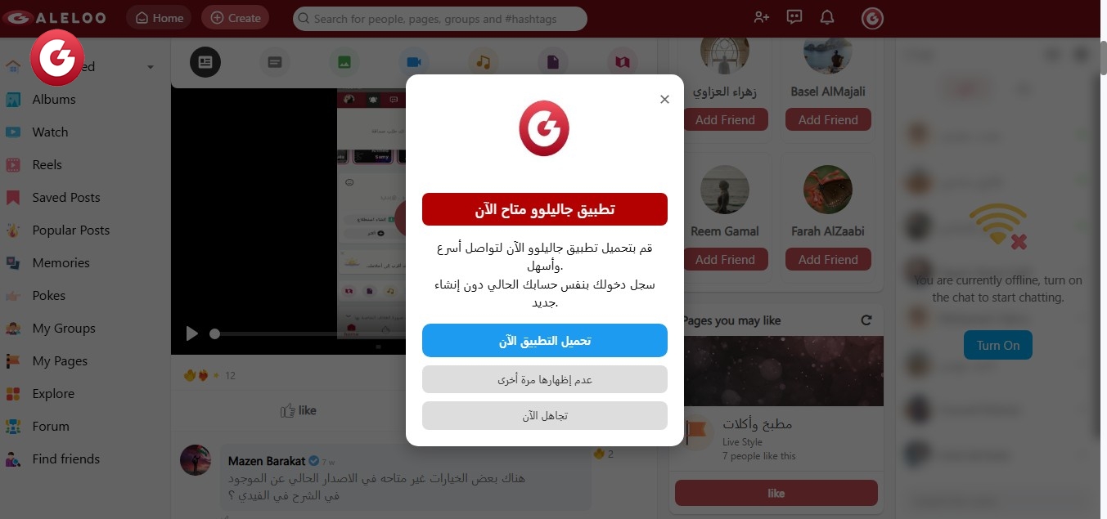Close the app download popup
This screenshot has width=1107, height=519.
click(x=664, y=99)
